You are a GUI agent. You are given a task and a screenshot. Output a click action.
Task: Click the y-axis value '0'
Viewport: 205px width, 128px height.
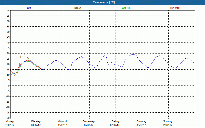coord(9,86)
